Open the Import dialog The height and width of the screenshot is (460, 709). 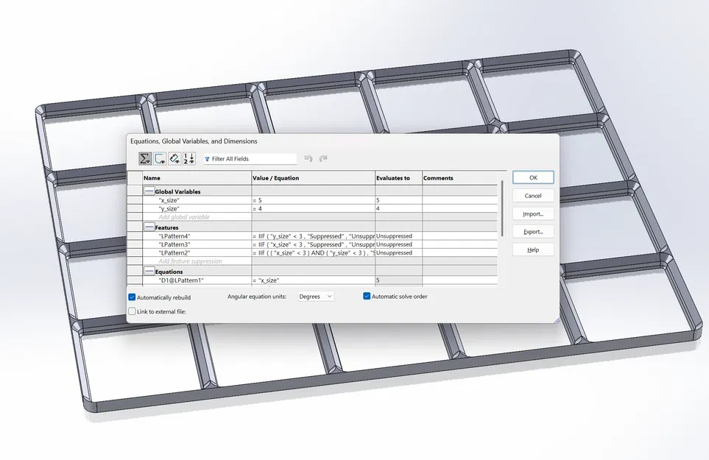pos(532,213)
